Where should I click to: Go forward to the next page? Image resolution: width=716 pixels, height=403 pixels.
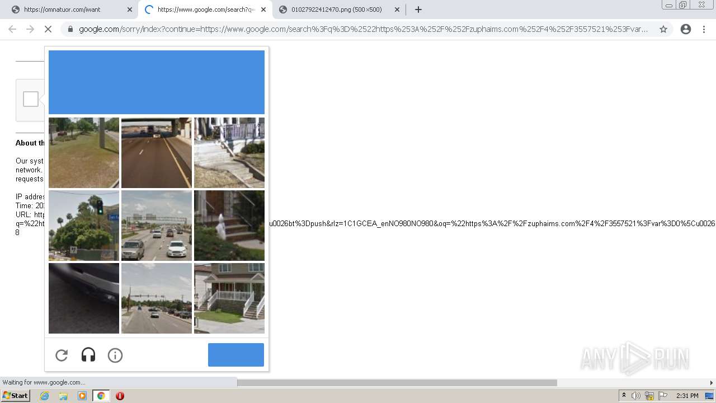pos(30,29)
